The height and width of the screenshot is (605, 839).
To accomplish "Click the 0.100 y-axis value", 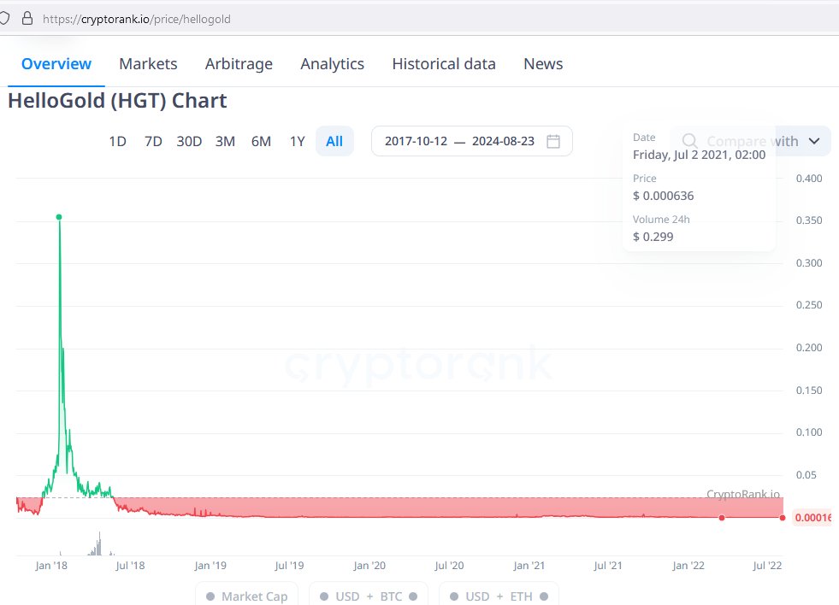I will [x=809, y=432].
